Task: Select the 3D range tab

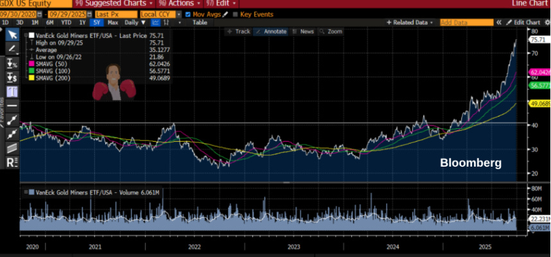Action: 20,22
